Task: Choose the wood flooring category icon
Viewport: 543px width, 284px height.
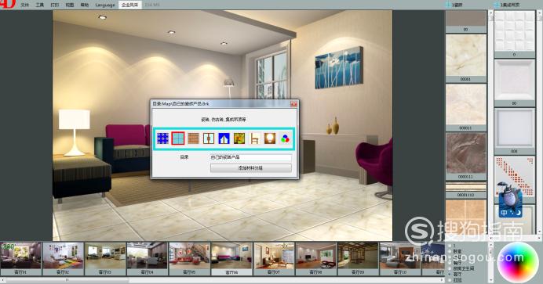Action: coord(194,138)
